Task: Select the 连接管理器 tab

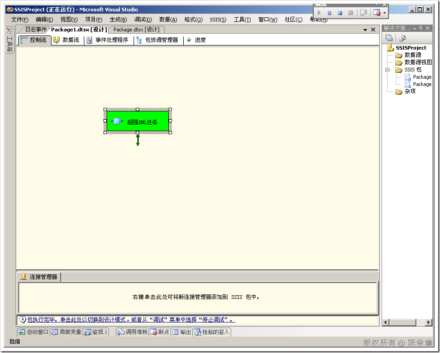Action: click(39, 277)
